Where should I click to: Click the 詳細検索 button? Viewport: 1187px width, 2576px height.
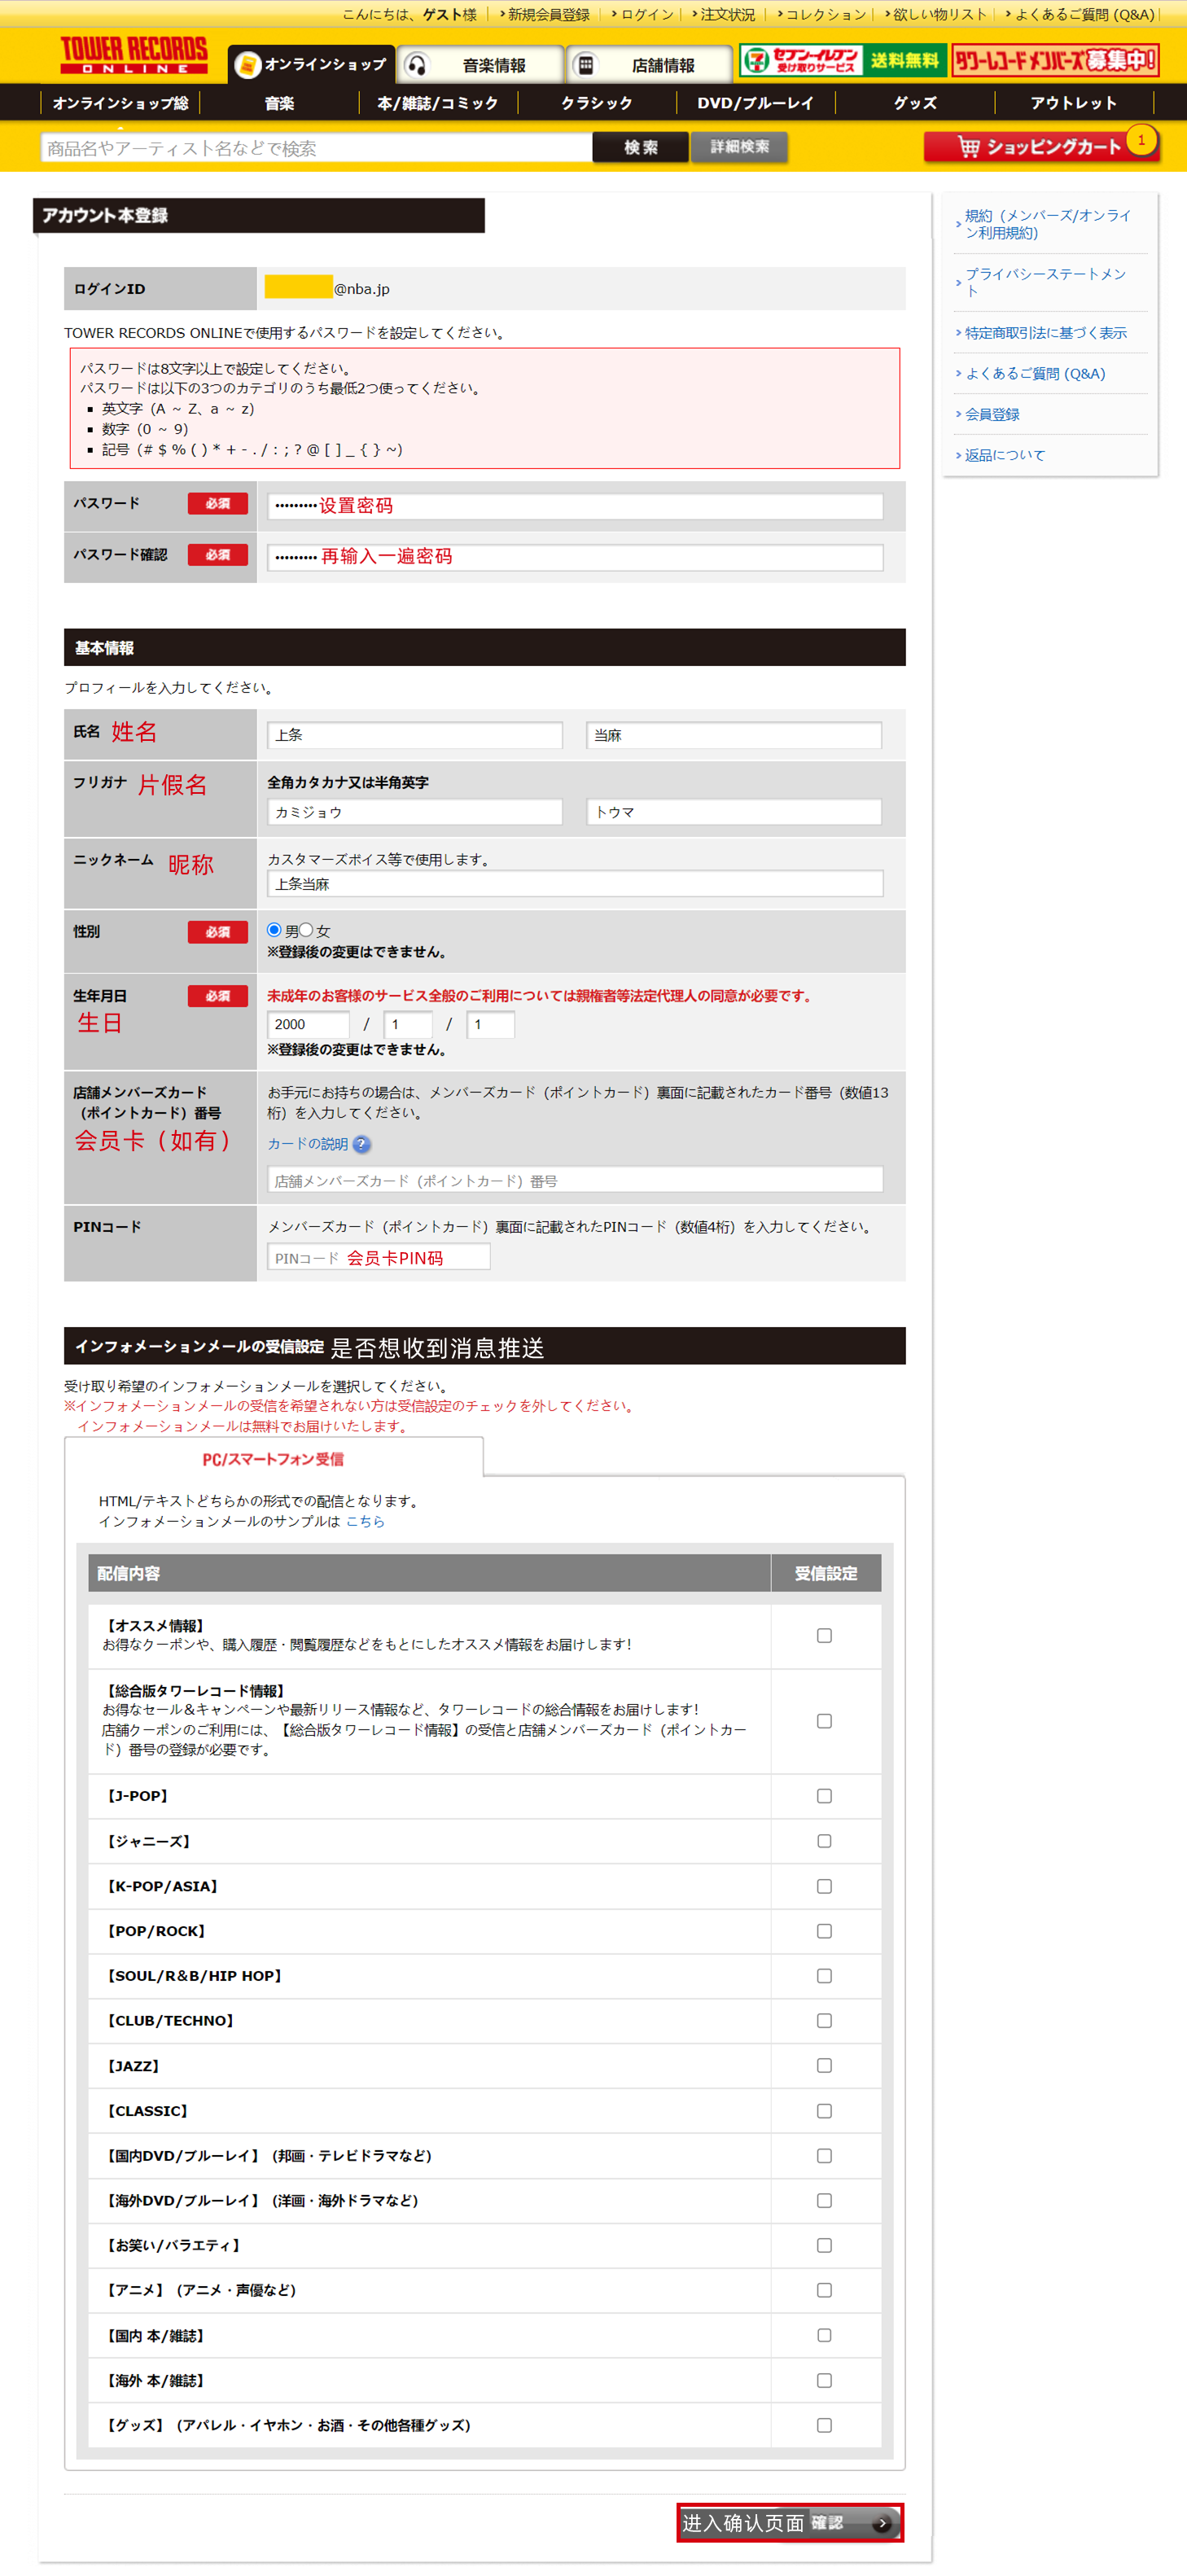(x=739, y=147)
